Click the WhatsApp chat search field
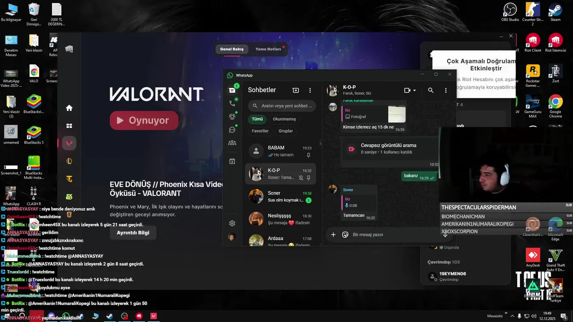This screenshot has width=573, height=322. pos(282,106)
